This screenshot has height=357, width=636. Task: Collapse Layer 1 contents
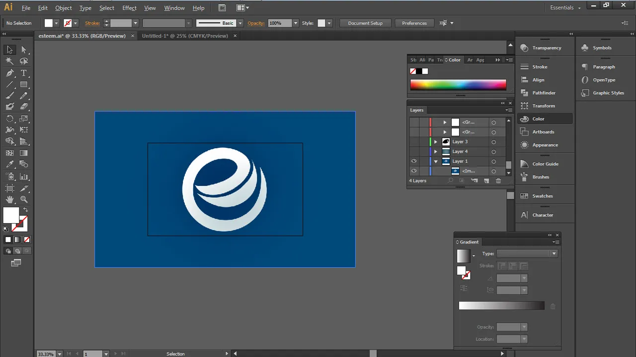[x=436, y=161]
